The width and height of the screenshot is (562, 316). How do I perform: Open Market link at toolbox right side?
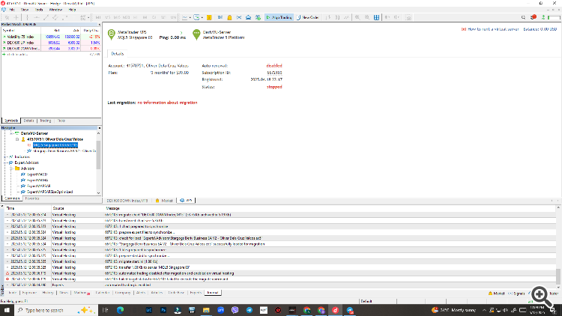point(496,294)
